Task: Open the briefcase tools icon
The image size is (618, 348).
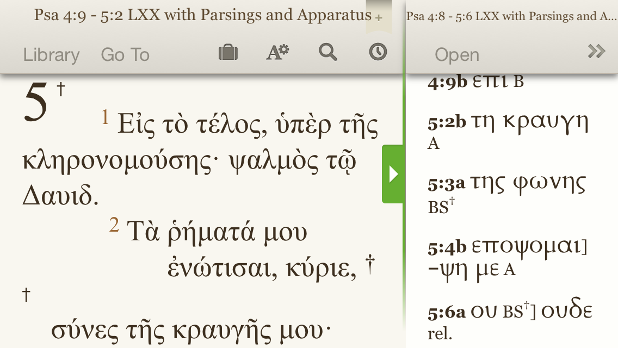Action: coord(228,53)
